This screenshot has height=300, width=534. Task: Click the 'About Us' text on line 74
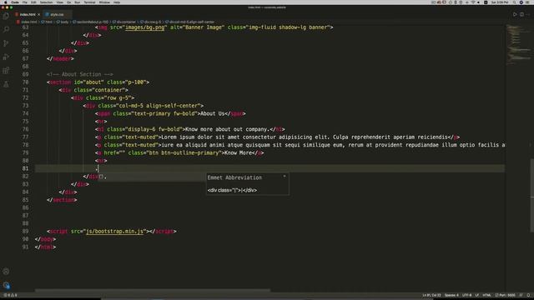(x=213, y=113)
